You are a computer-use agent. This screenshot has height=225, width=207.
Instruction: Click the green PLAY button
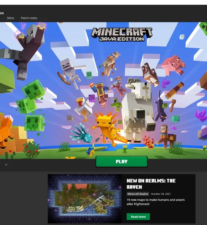pyautogui.click(x=122, y=162)
